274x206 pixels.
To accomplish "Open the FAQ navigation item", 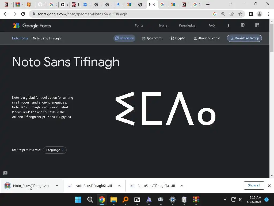I will [x=211, y=25].
